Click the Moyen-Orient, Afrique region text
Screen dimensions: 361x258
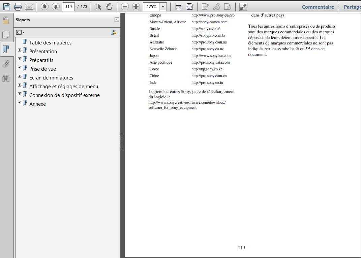[168, 22]
